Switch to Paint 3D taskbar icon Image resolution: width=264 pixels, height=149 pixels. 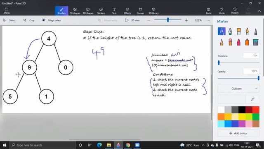[118, 145]
